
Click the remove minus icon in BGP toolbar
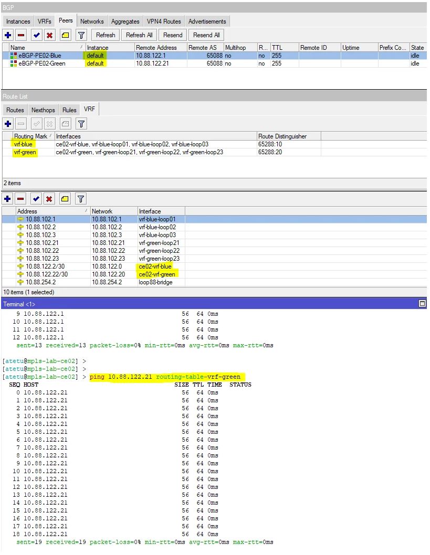pos(21,35)
